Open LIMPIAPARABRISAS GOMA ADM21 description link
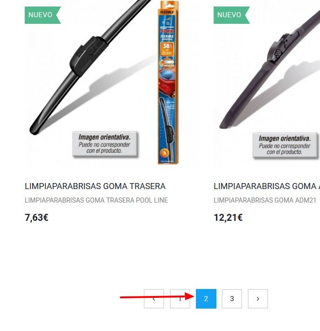 coord(265,200)
